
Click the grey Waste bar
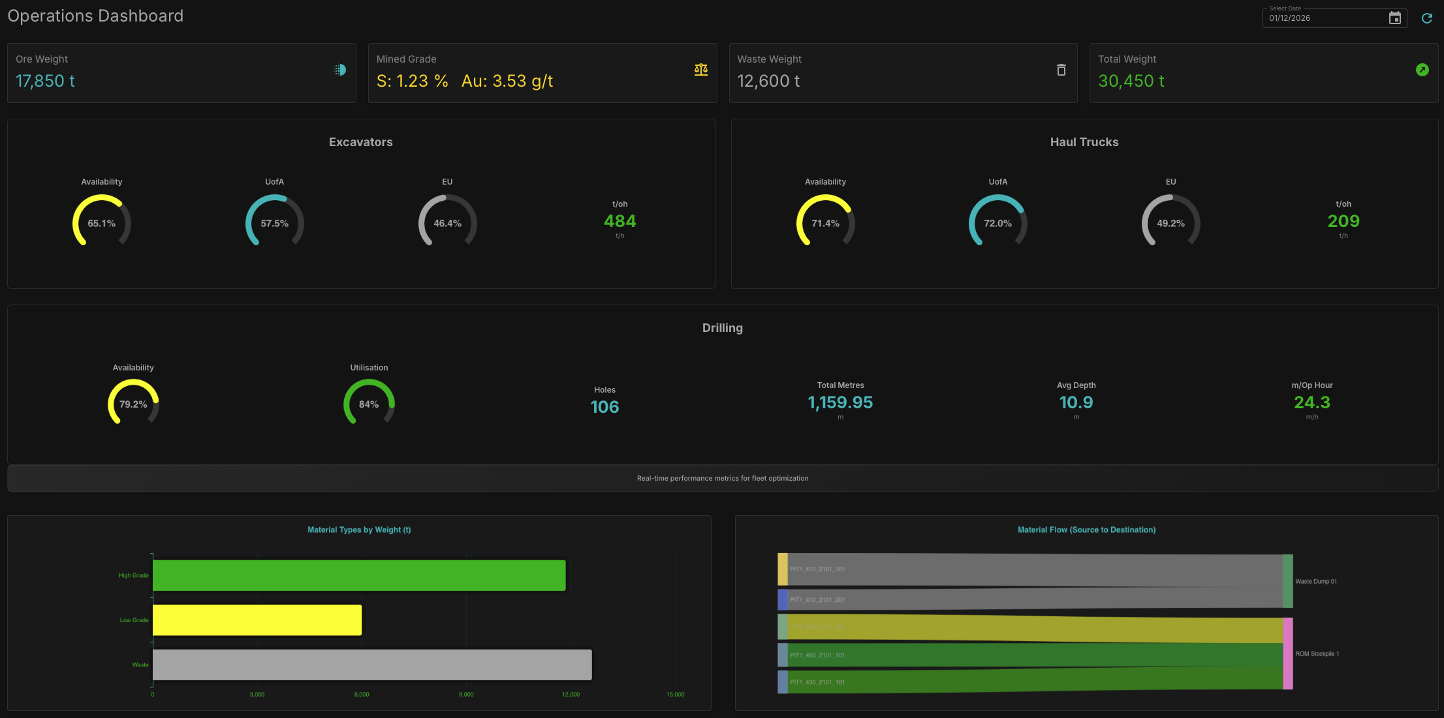[372, 665]
